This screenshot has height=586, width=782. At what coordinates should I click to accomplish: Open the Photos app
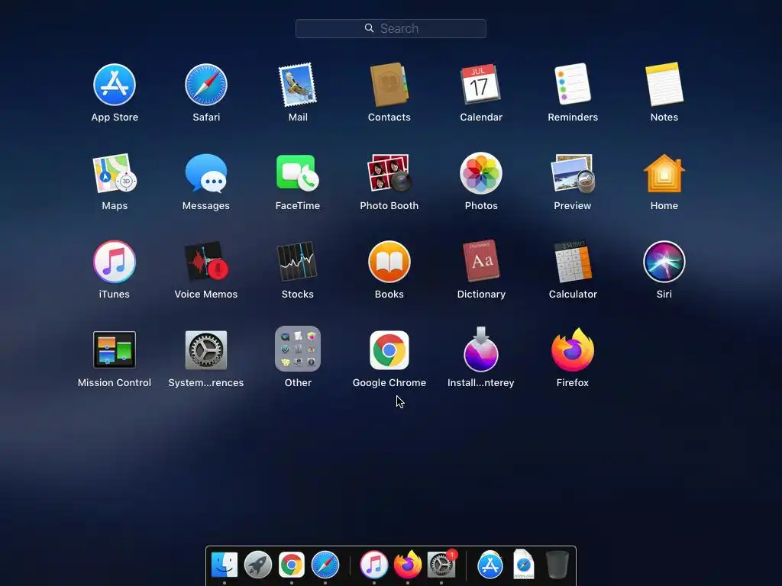coord(481,173)
